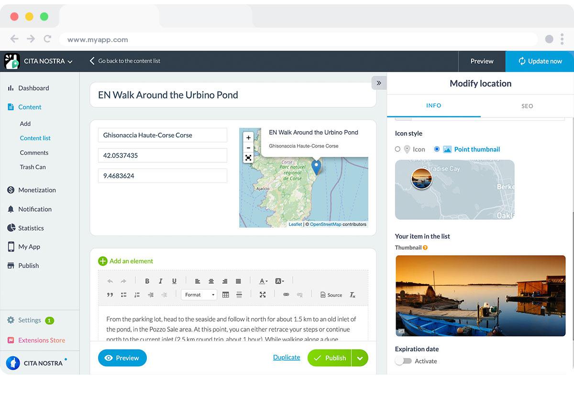Switch to the SEO tab
Screen dimensions: 574x407
[x=527, y=106]
